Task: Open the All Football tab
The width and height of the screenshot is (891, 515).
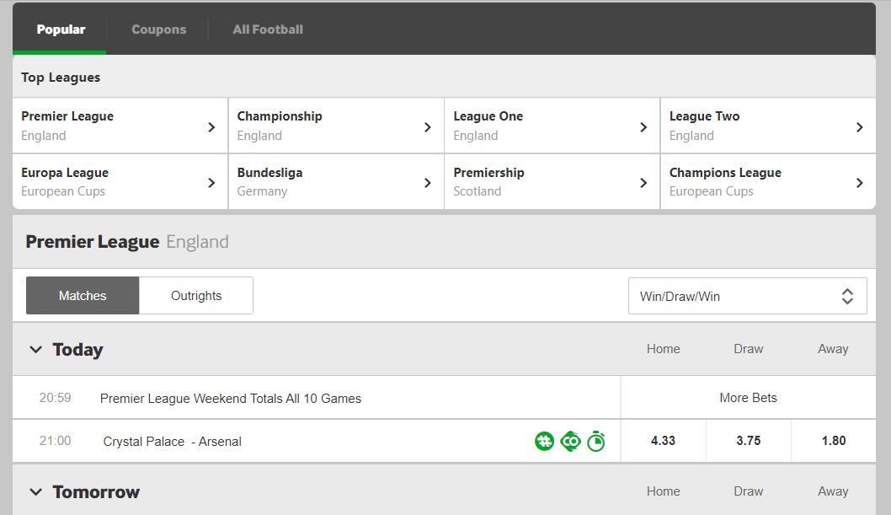Action: 268,30
